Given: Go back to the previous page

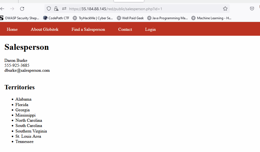Looking at the screenshot, I should click(x=2, y=9).
